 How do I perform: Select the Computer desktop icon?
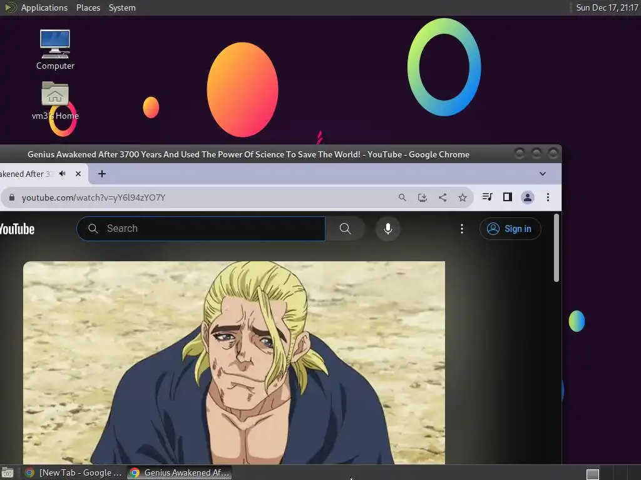coord(55,50)
